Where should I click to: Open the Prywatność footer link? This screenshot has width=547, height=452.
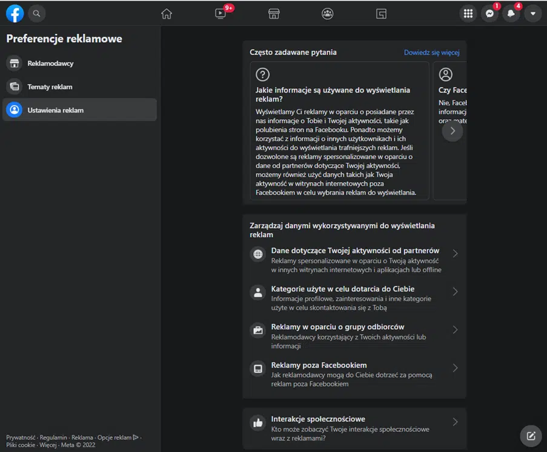pos(21,437)
